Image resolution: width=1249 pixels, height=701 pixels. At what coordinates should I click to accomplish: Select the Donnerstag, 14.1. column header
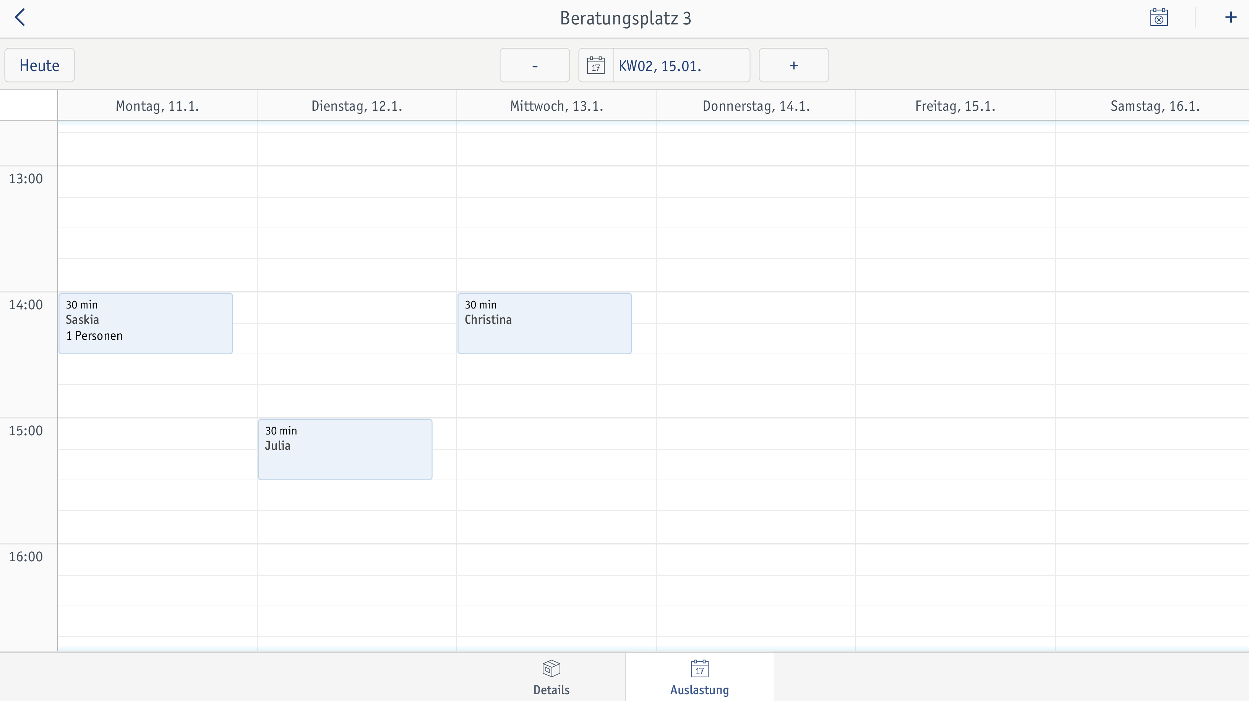756,106
